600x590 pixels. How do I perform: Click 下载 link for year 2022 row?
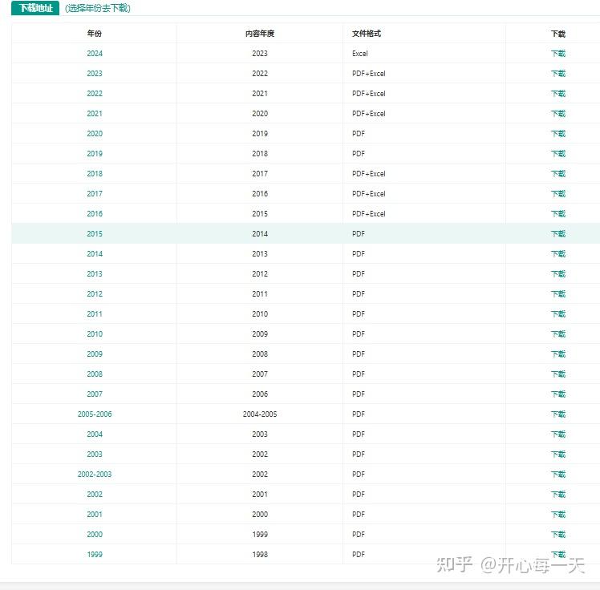[558, 94]
